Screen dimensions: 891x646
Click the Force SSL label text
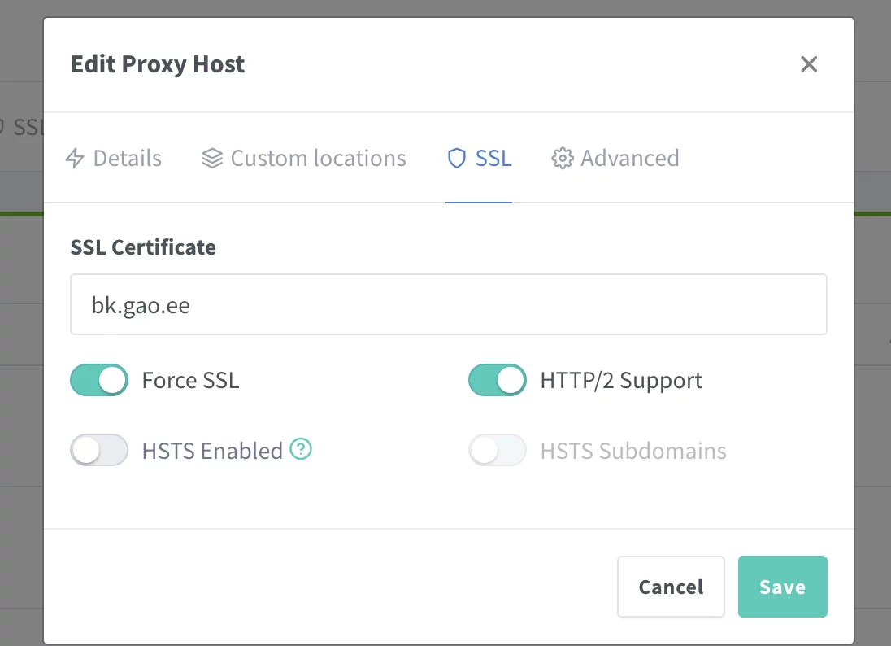190,380
